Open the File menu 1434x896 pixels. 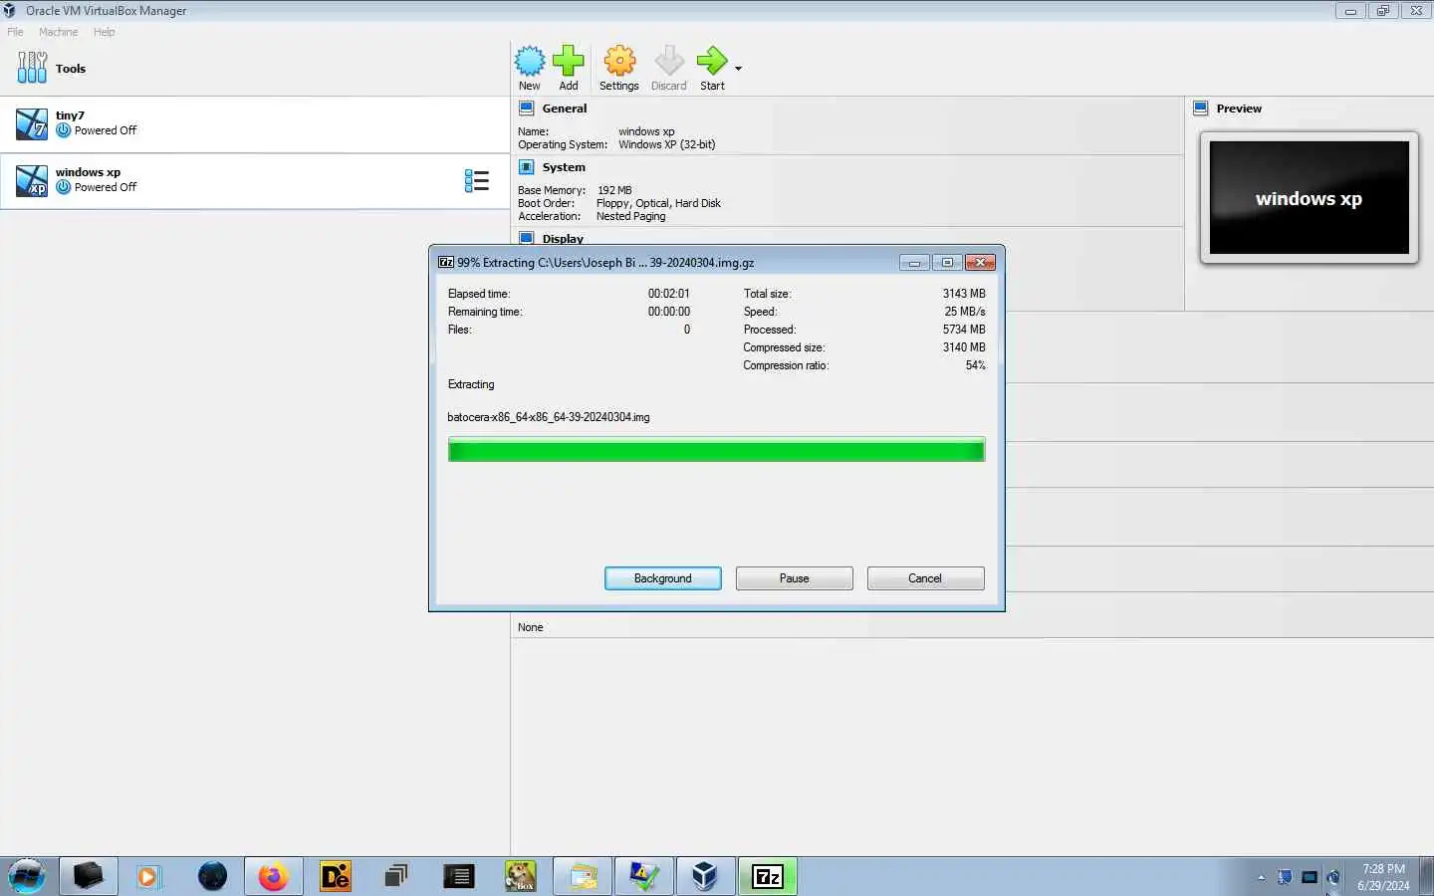coord(16,32)
